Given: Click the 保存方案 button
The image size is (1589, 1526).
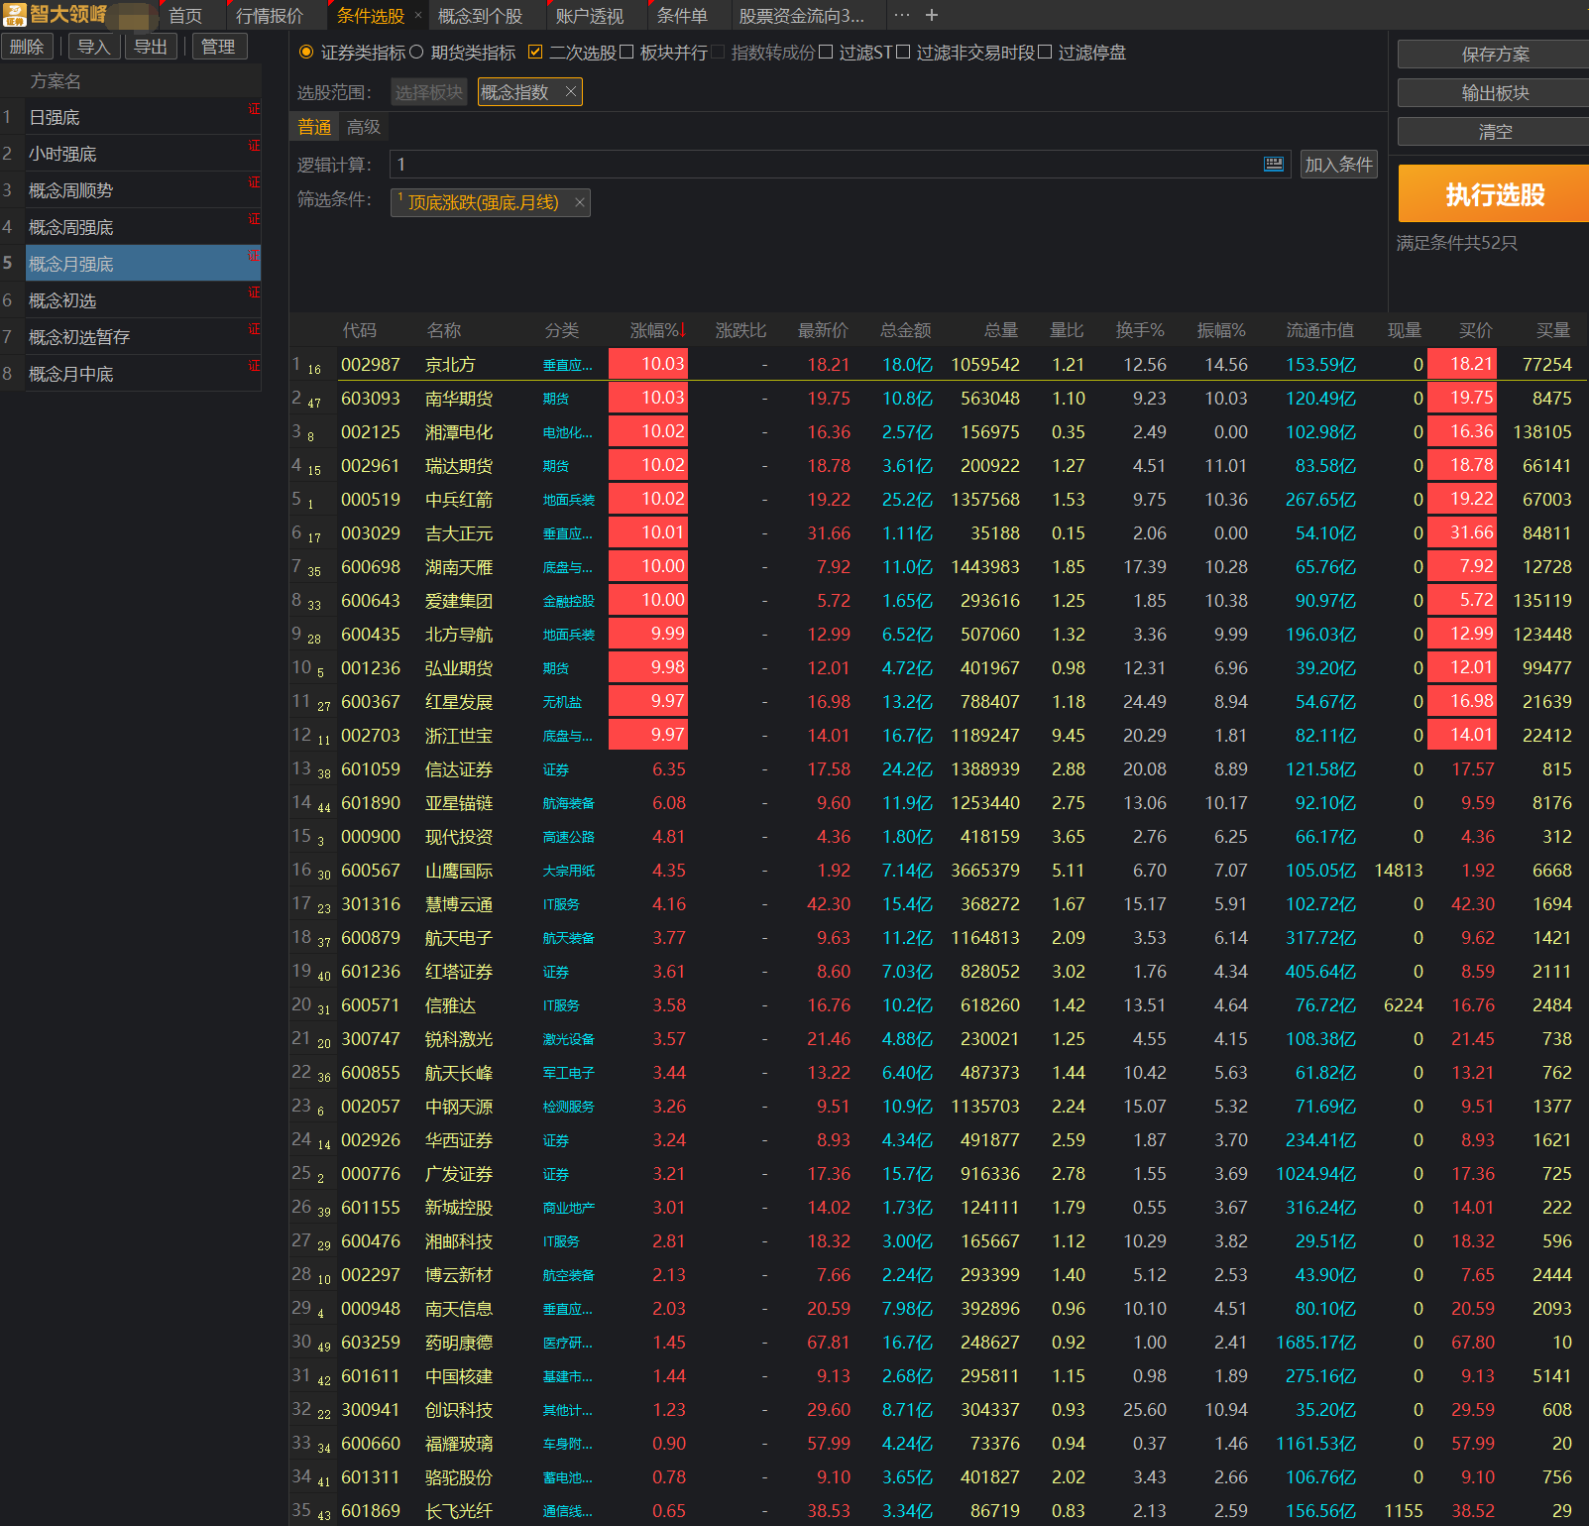Looking at the screenshot, I should pos(1494,55).
